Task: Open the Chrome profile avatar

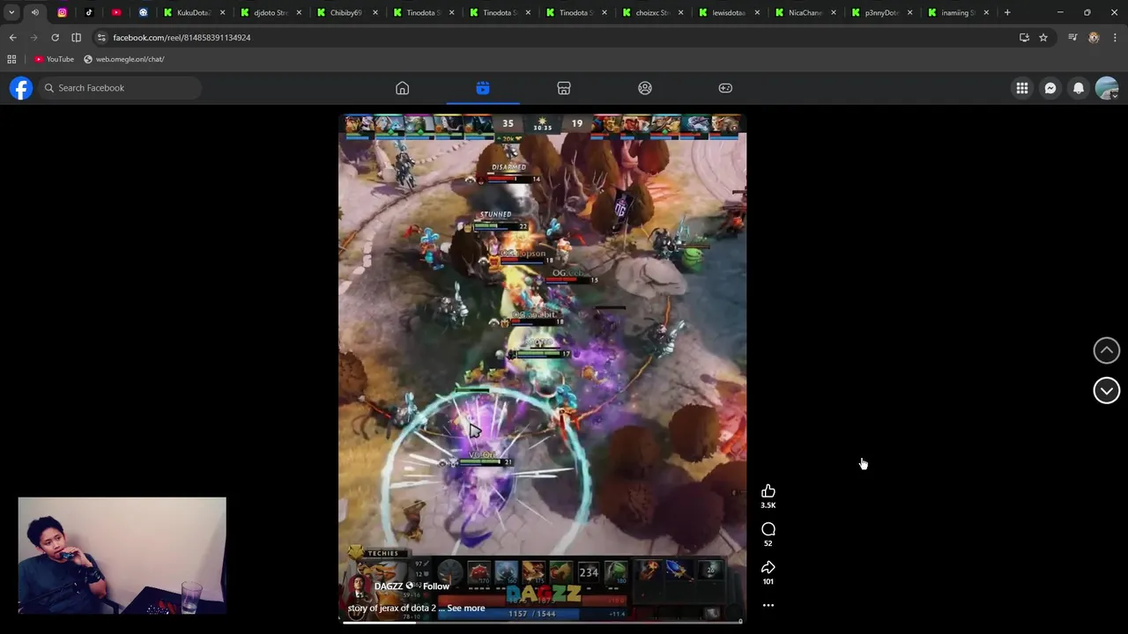Action: 1094,38
